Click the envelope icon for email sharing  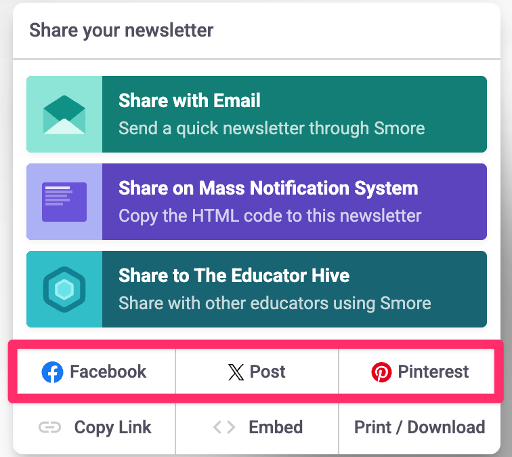coord(64,115)
